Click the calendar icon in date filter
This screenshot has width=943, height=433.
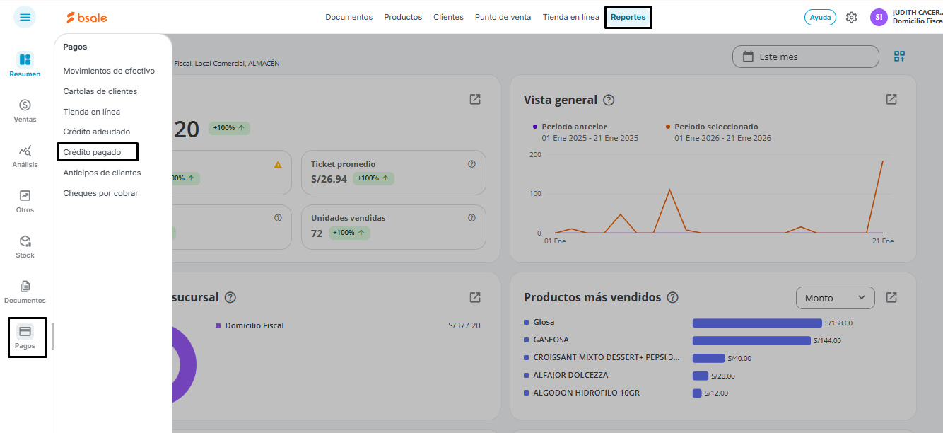748,57
